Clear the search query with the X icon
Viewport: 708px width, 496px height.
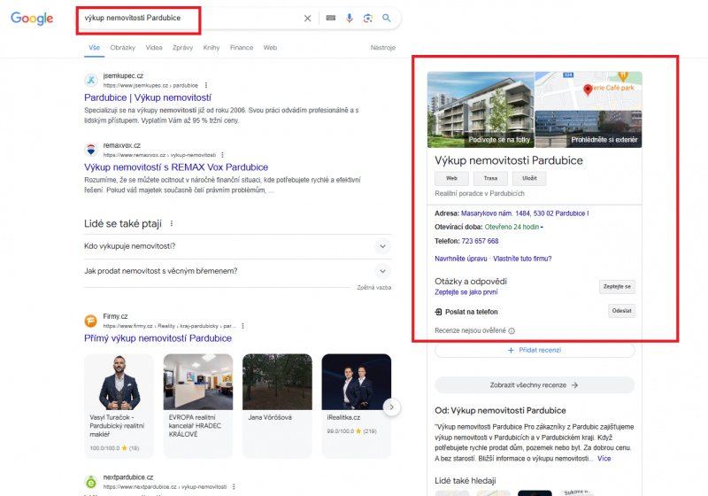pyautogui.click(x=307, y=18)
